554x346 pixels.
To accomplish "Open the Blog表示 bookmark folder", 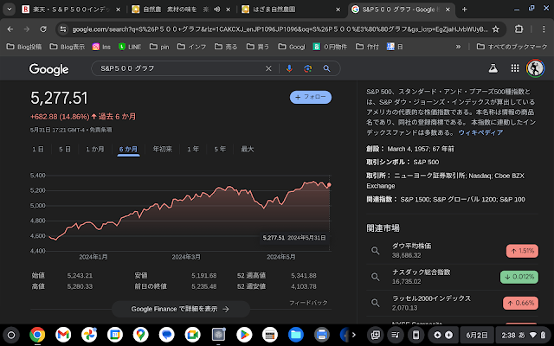I will point(68,47).
